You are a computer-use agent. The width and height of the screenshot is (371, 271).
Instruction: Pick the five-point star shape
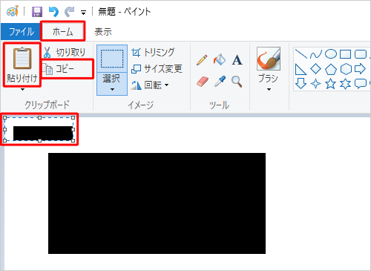click(331, 84)
